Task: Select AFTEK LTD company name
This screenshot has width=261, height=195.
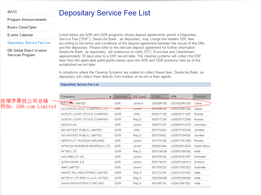Action: (69, 151)
